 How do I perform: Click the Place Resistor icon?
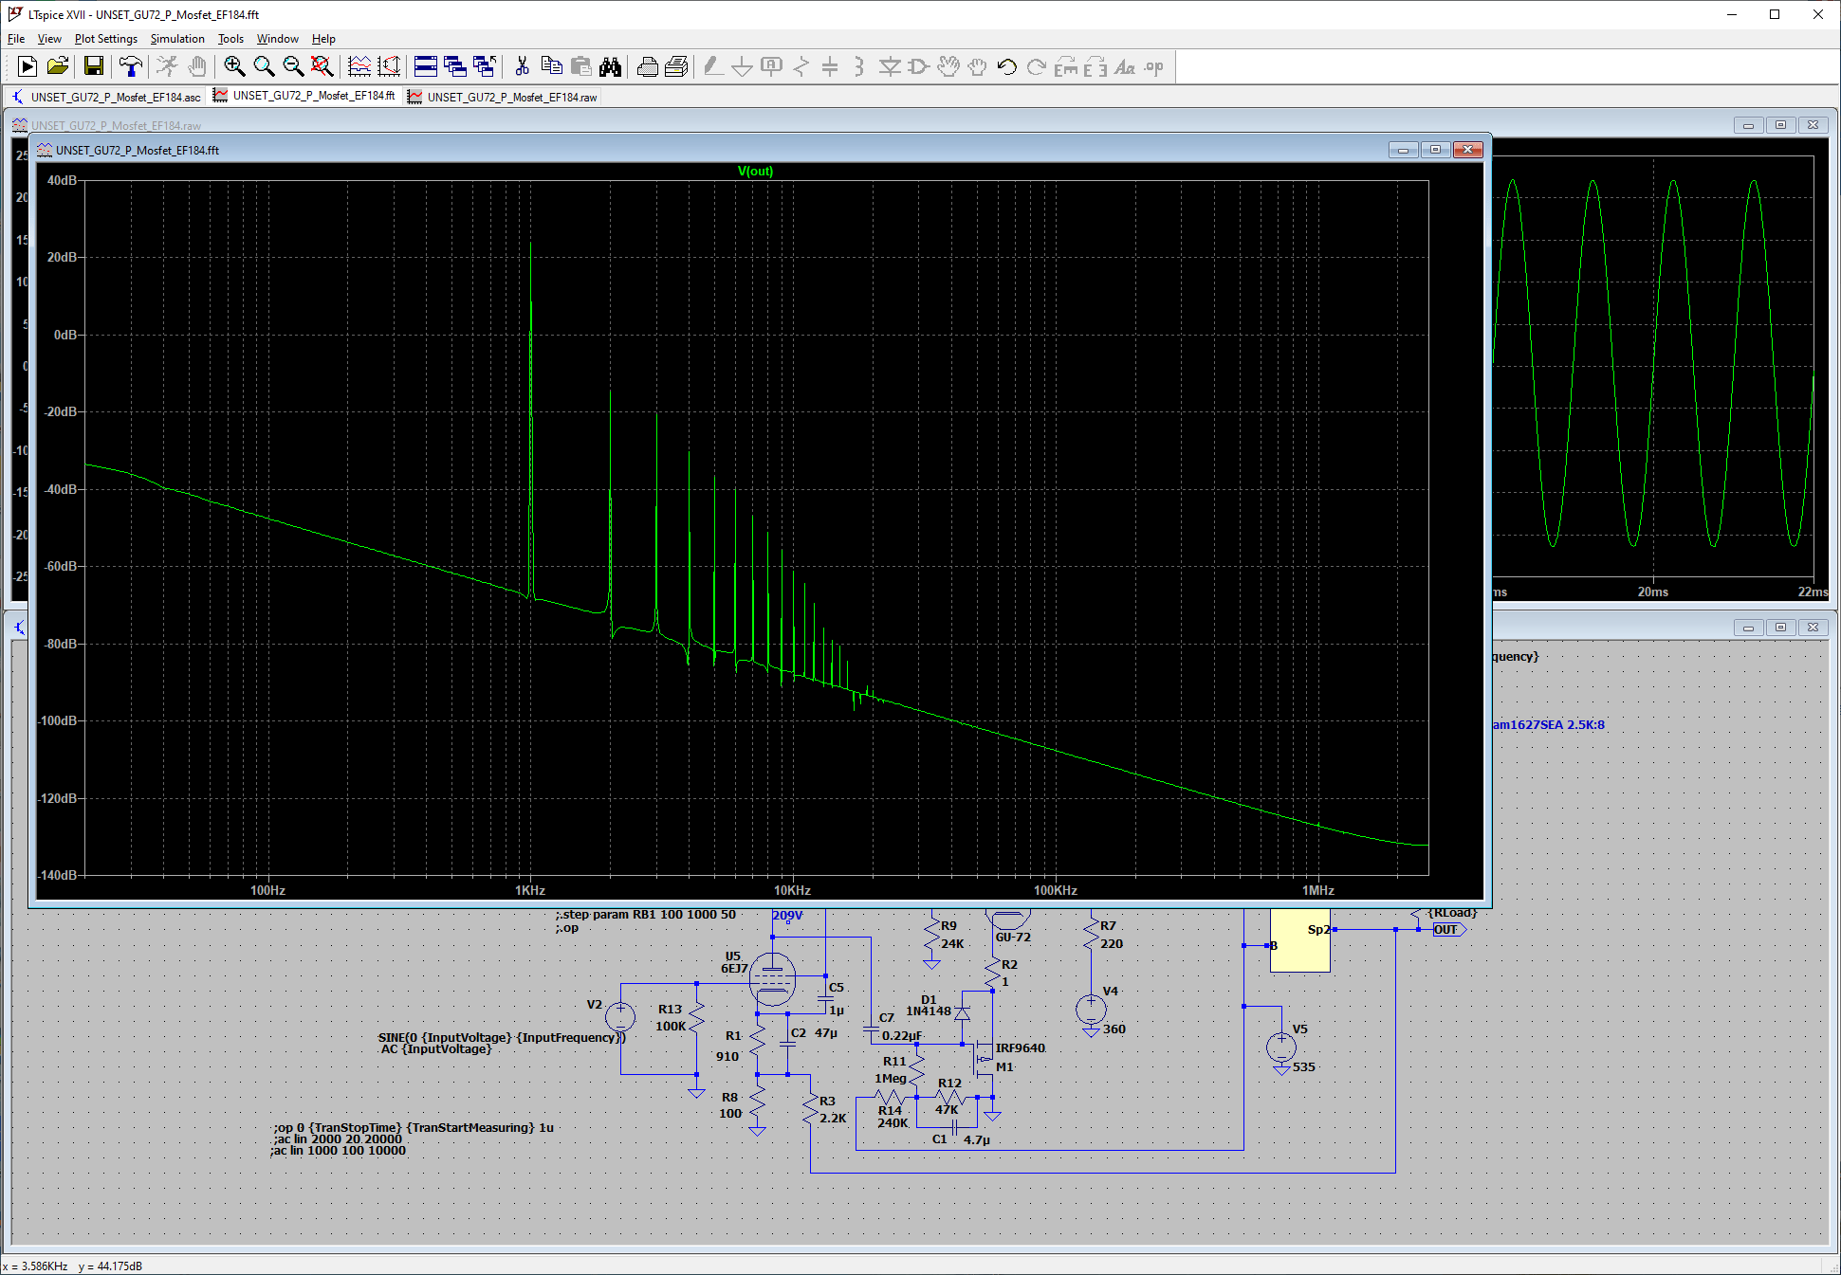tap(801, 66)
